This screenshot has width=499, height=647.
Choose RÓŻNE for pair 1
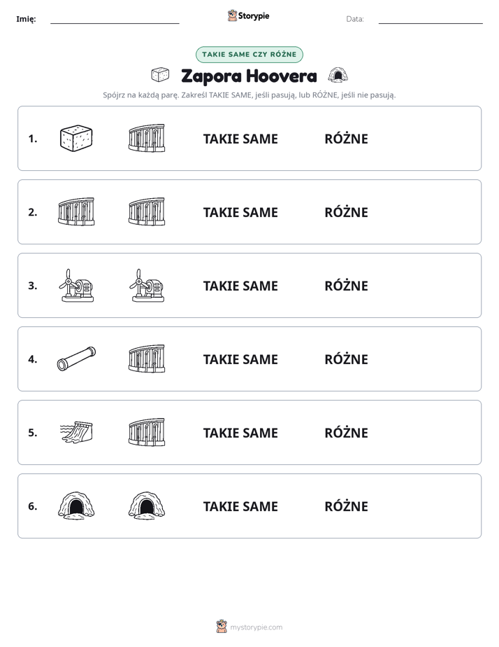coord(346,139)
